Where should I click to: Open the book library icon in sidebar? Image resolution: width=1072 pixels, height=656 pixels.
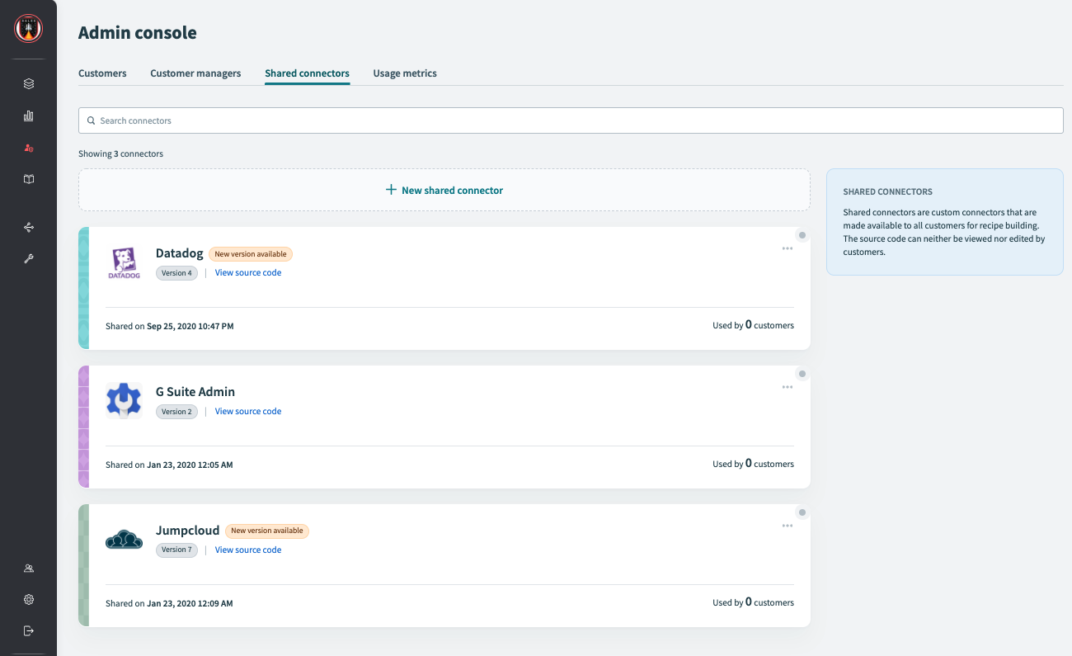click(29, 179)
